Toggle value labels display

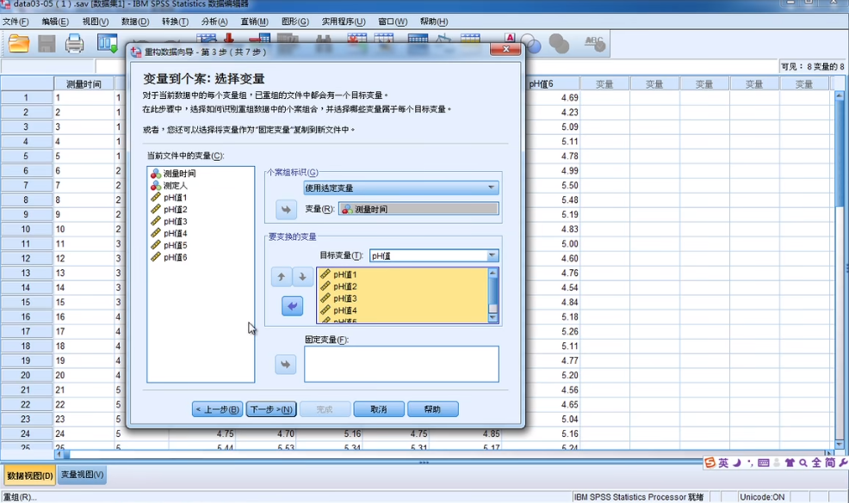click(510, 39)
